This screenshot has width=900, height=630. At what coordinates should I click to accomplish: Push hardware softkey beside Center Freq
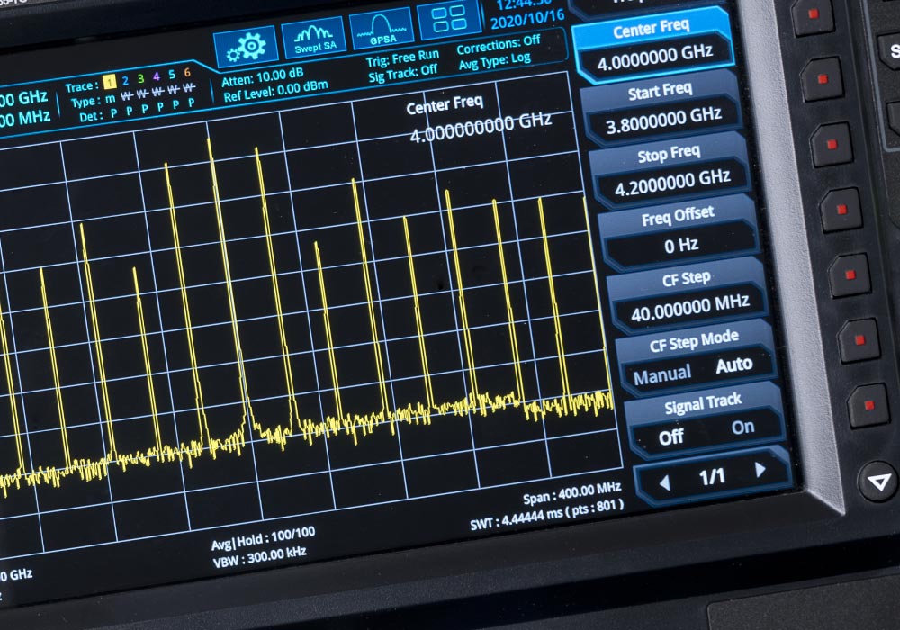812,15
